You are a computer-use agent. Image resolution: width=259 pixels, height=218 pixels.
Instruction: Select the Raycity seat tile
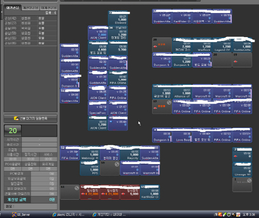[x=130, y=153]
